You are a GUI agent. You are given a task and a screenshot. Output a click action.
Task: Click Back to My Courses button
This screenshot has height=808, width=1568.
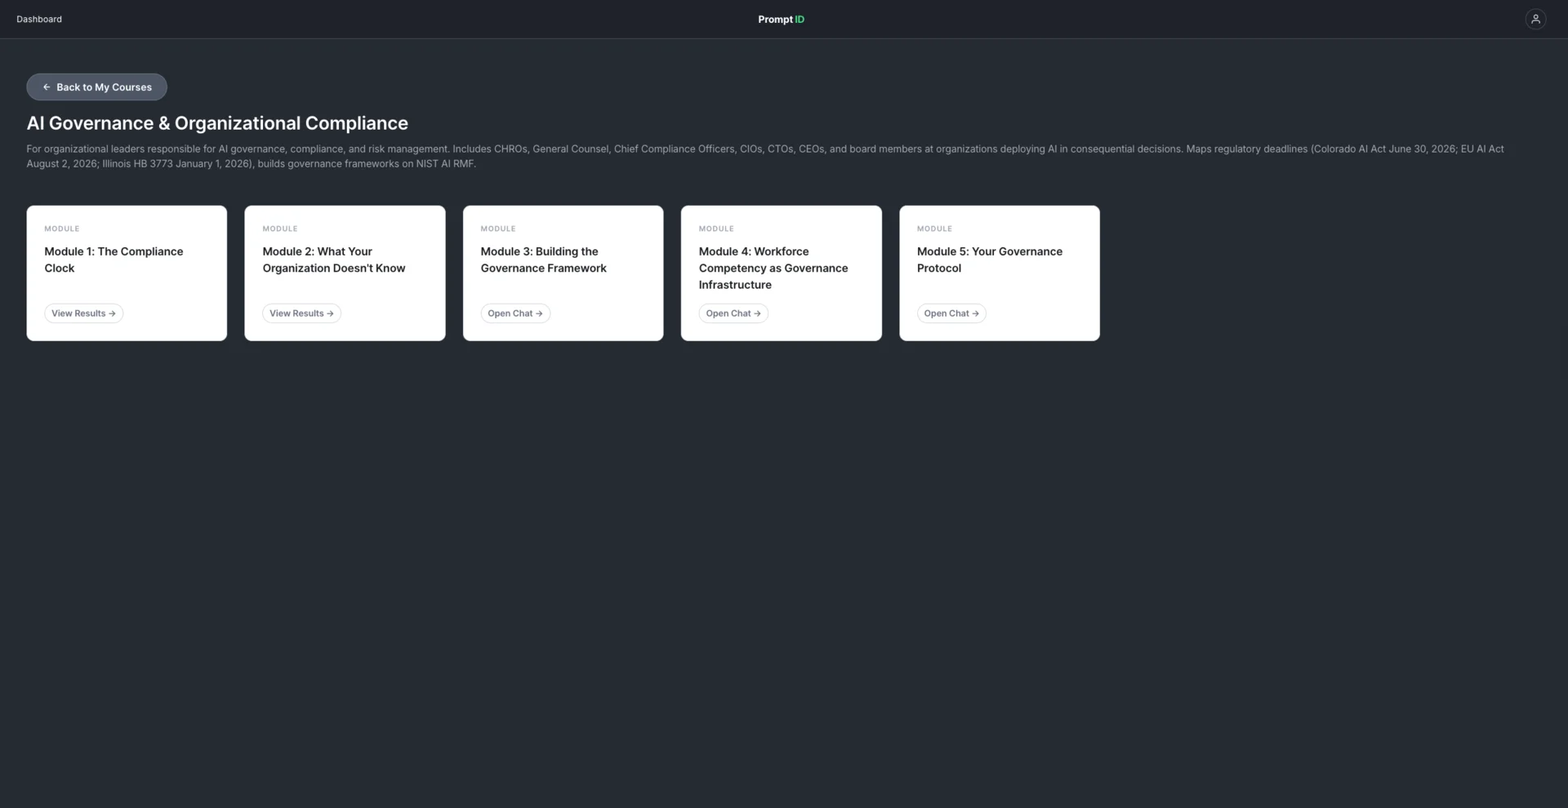(x=96, y=87)
